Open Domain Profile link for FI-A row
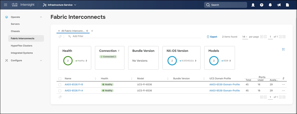Viewport: 297px width, 114px height. (x=225, y=90)
